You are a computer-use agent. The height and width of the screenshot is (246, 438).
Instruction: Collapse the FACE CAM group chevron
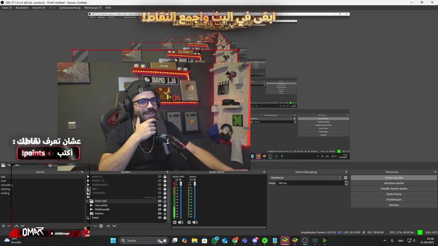point(88,201)
